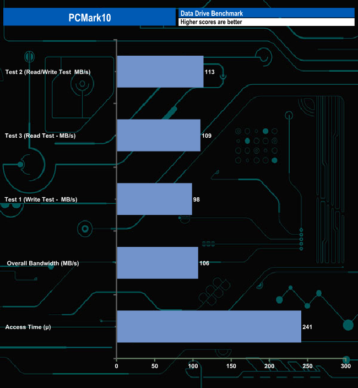
Task: Click the 113 data value label
Action: coord(210,72)
